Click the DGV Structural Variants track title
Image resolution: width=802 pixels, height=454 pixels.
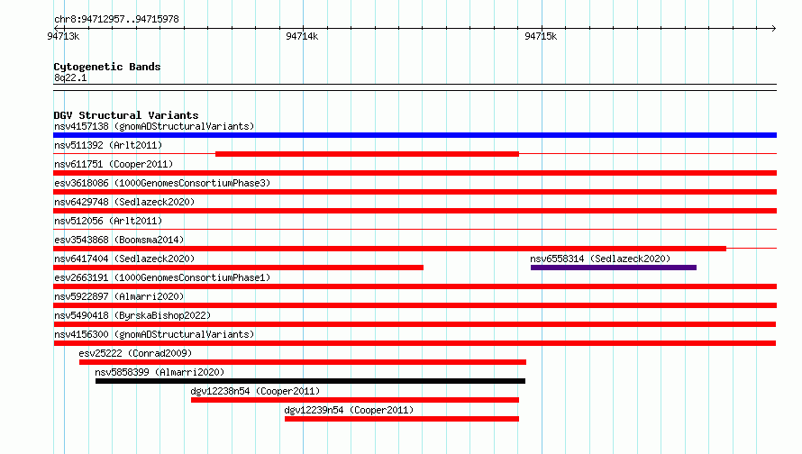tap(126, 115)
